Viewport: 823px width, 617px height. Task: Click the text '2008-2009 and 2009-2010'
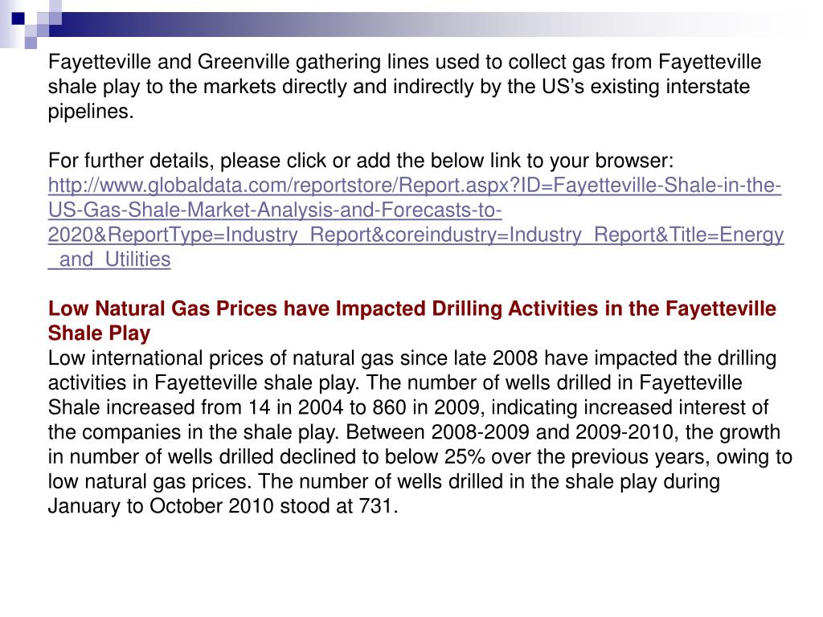552,432
